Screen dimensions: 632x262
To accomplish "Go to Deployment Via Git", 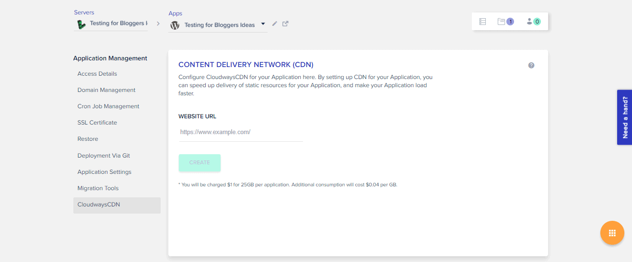I will point(104,156).
